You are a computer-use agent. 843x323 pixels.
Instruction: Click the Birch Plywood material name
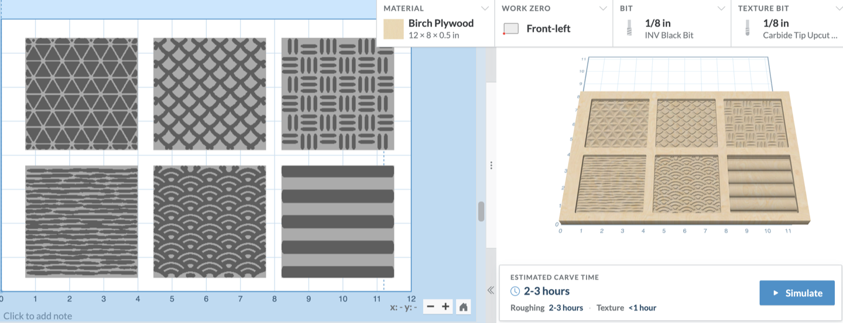[441, 23]
